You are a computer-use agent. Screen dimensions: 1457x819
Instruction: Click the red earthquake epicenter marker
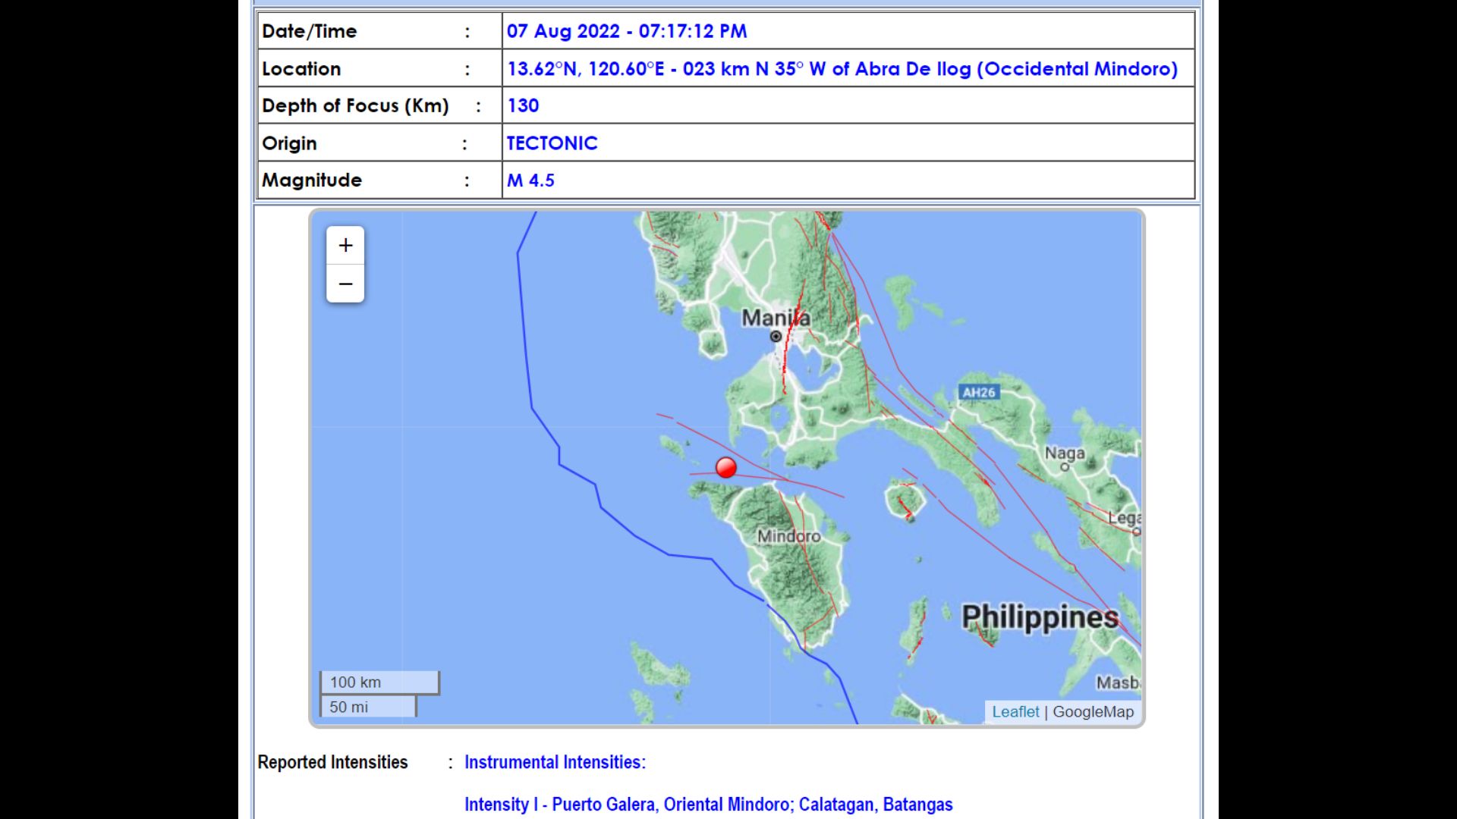tap(726, 467)
